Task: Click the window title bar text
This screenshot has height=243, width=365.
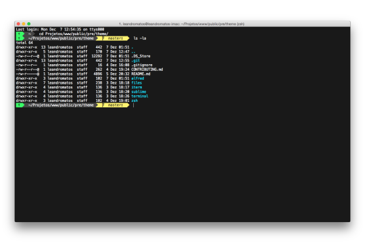Action: pyautogui.click(x=182, y=24)
